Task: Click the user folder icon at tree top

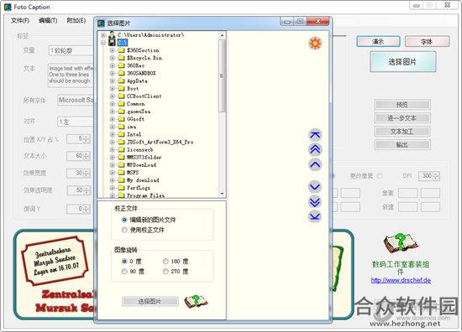Action: (x=113, y=34)
